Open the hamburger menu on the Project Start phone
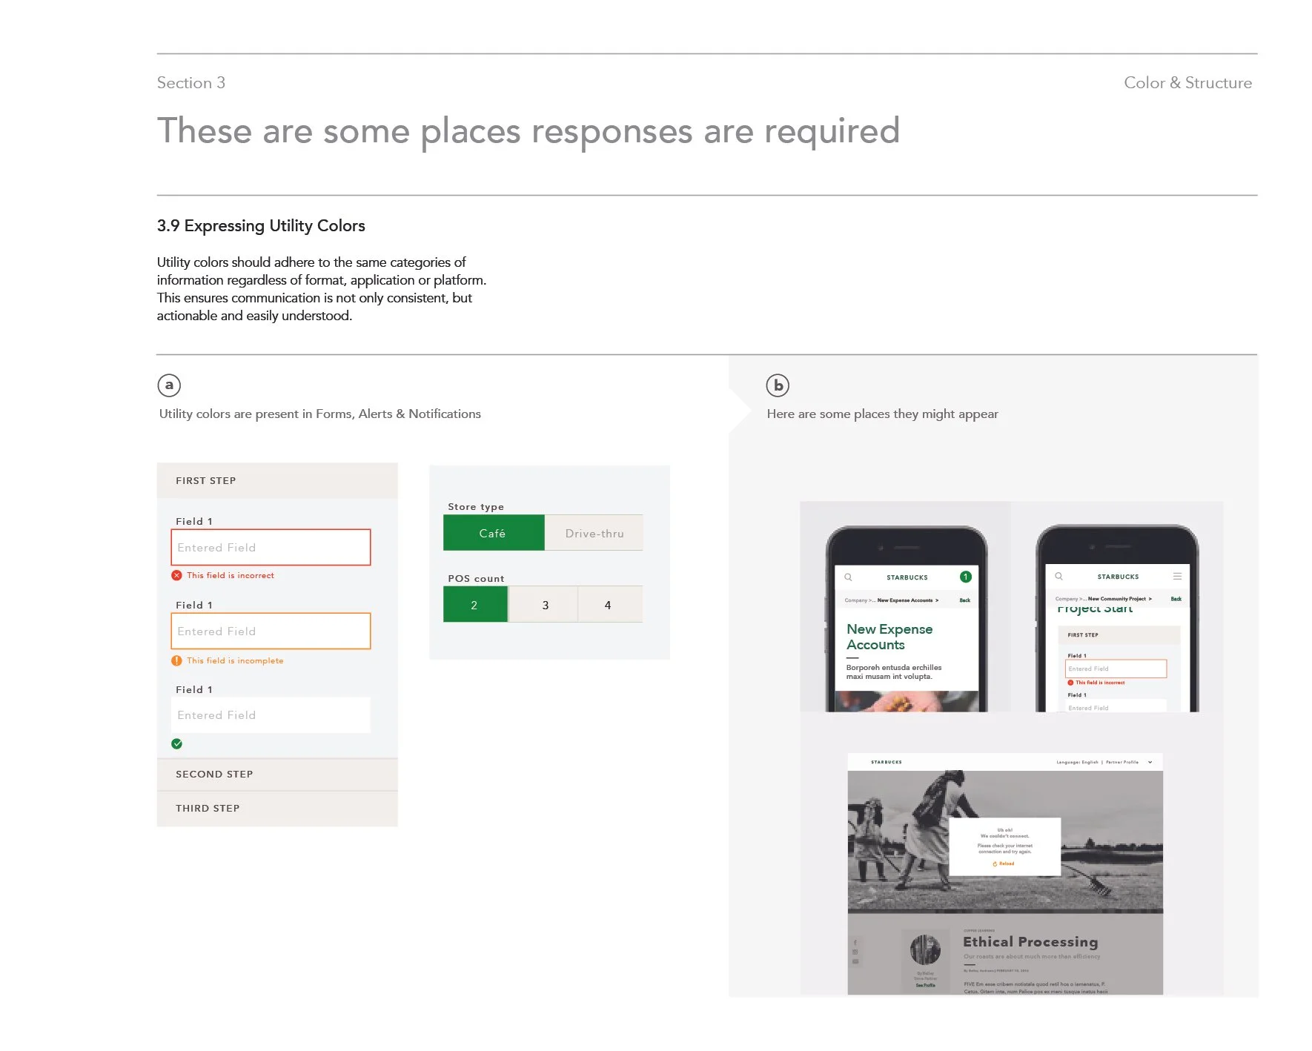Viewport: 1312px width, 1051px height. tap(1177, 576)
